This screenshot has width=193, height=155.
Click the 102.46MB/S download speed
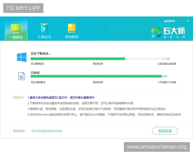tap(38, 82)
